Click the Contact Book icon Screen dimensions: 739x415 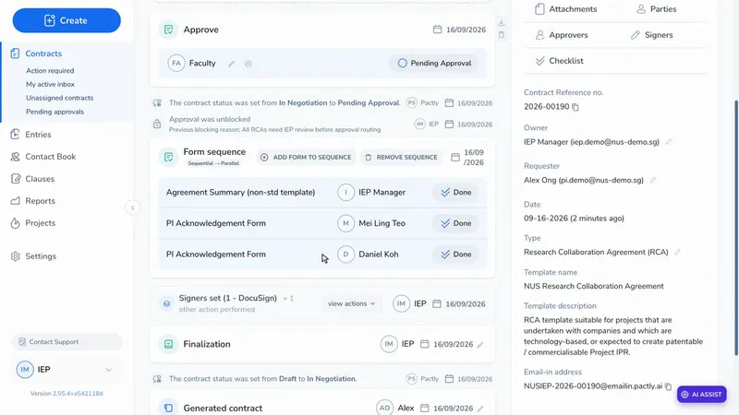point(15,157)
